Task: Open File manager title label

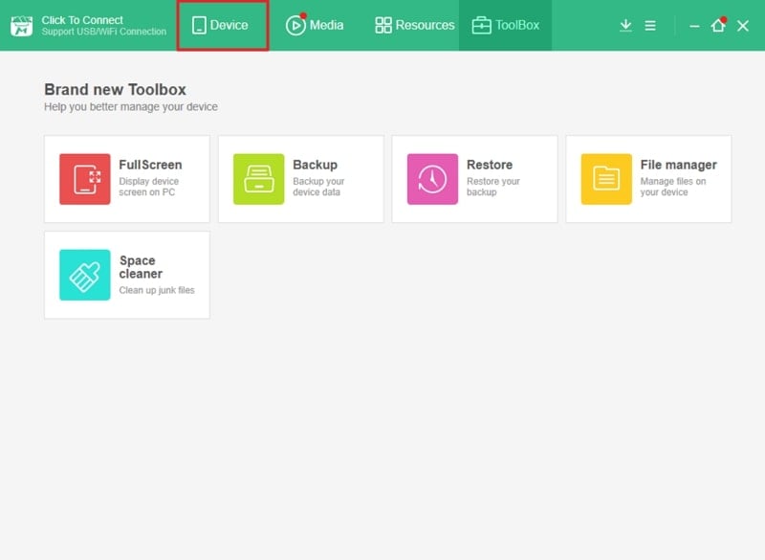Action: [678, 165]
